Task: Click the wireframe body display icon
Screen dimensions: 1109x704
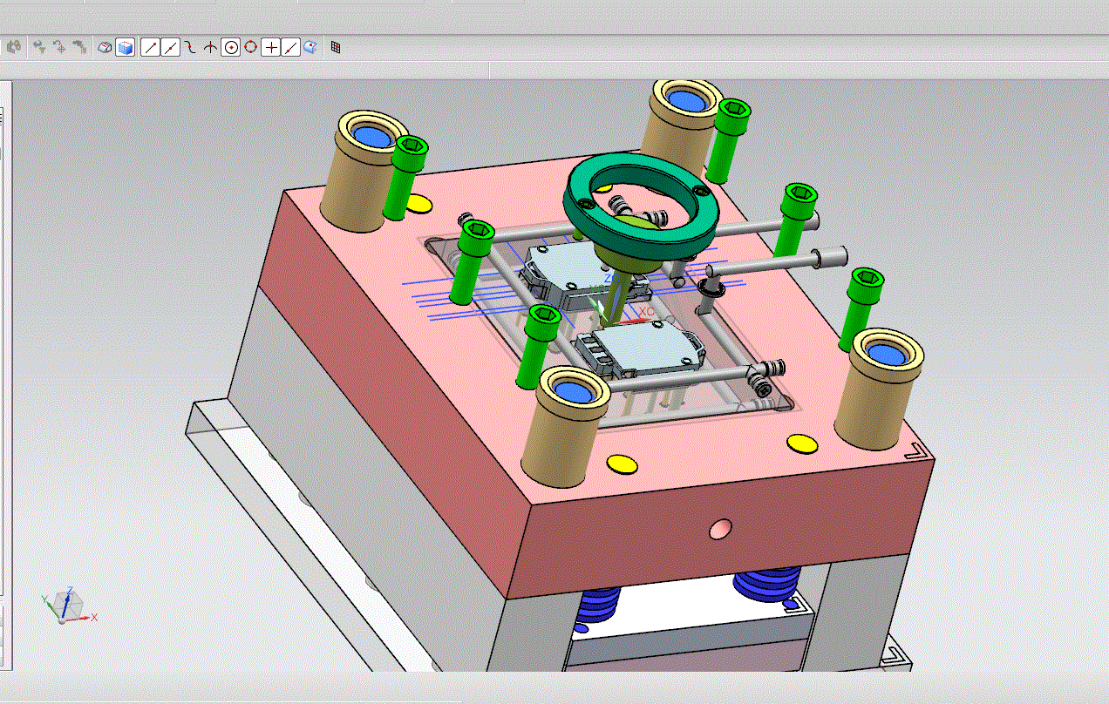Action: pos(105,47)
